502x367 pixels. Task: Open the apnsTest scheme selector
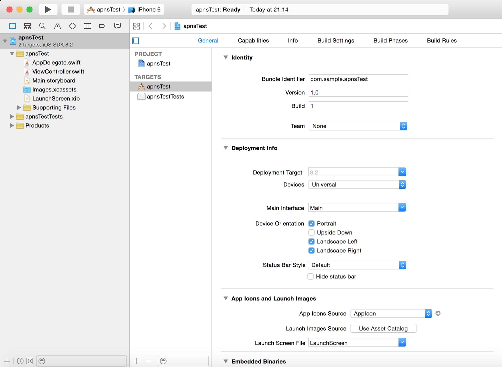coord(104,9)
